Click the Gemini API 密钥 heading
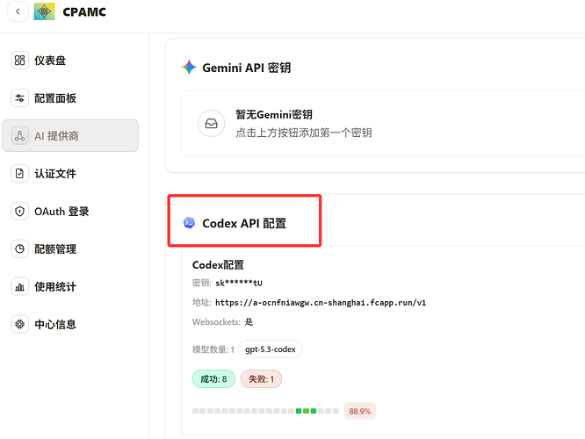 [x=246, y=68]
